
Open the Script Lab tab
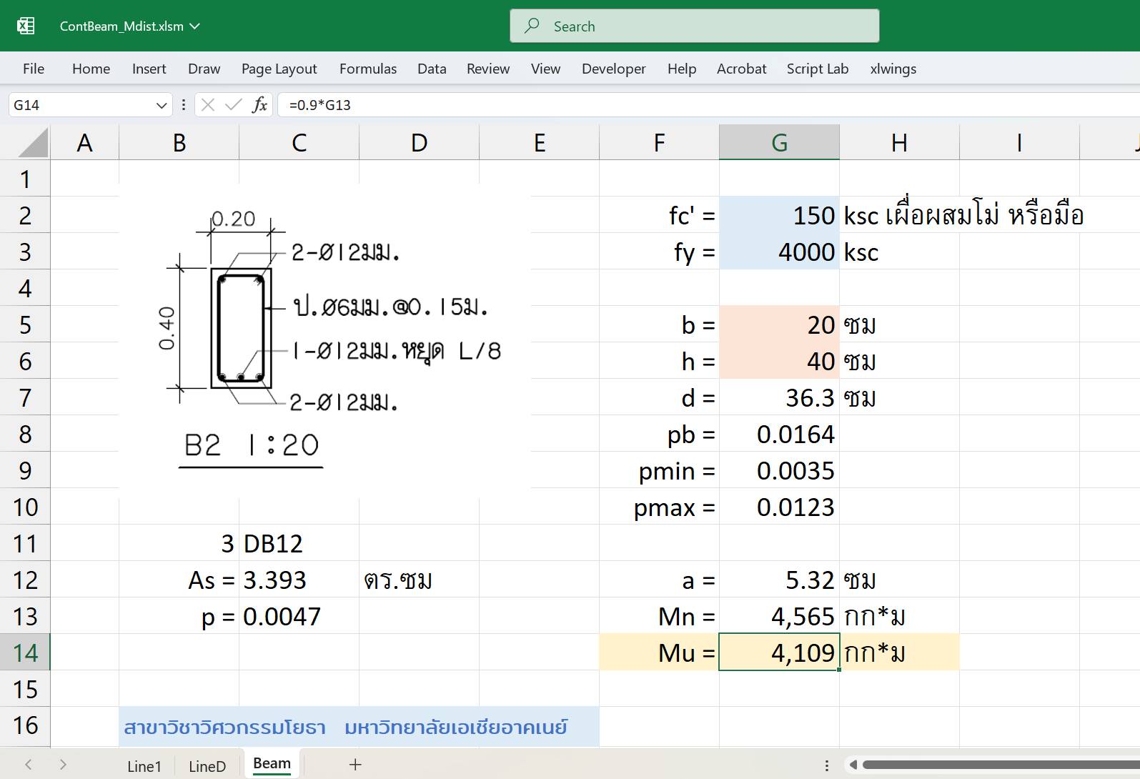(x=817, y=69)
